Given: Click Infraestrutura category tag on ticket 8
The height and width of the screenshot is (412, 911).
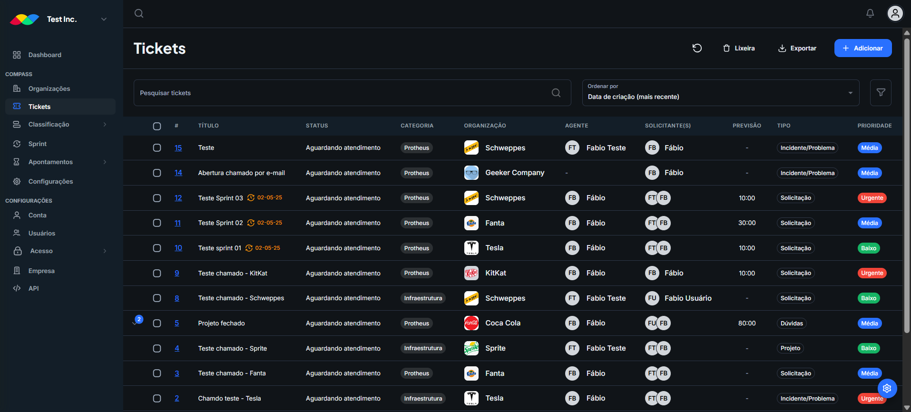Looking at the screenshot, I should click(x=423, y=298).
